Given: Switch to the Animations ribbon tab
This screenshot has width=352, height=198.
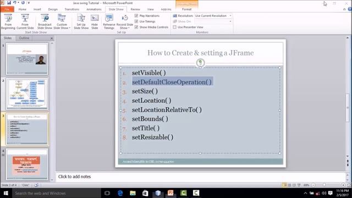Looking at the screenshot, I should 94,9.
